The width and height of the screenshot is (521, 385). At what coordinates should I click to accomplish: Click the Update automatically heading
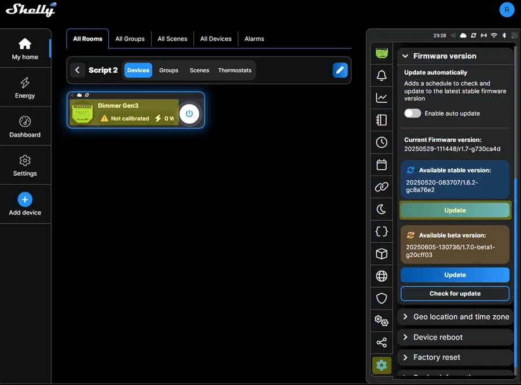pyautogui.click(x=435, y=72)
